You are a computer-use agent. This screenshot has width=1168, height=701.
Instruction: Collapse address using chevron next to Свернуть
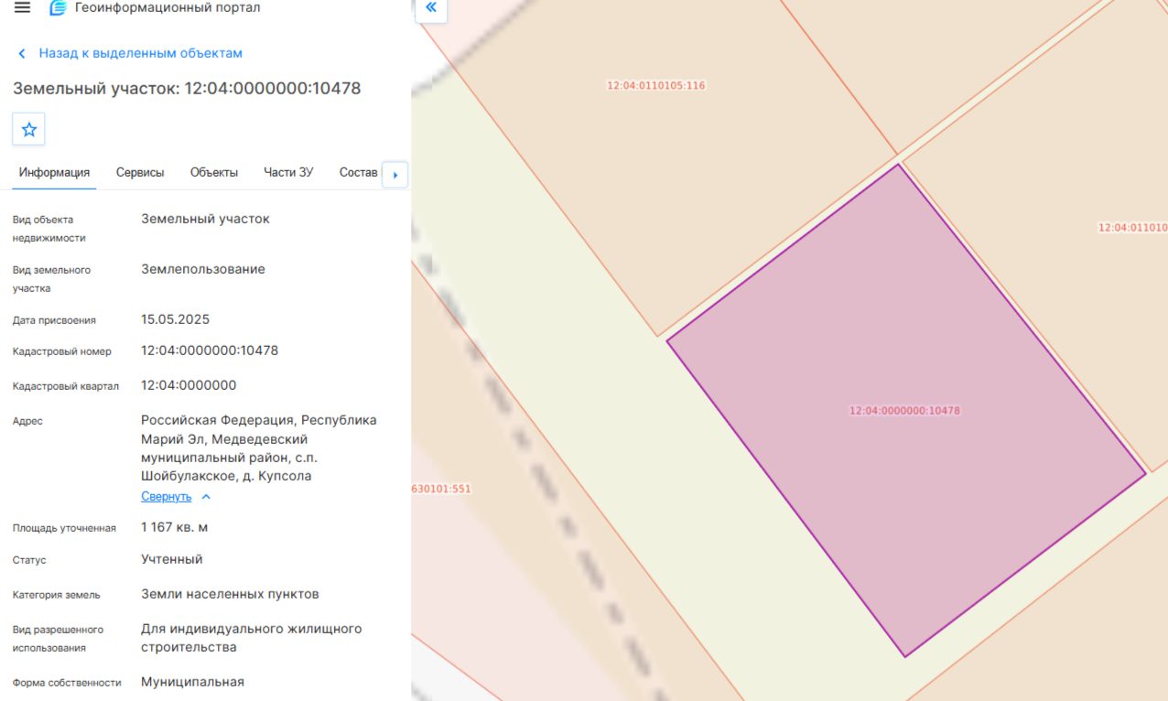(205, 497)
